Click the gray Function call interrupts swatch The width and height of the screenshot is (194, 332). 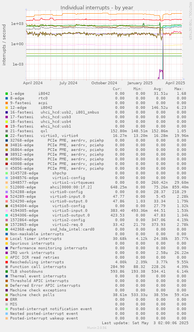tap(7, 267)
